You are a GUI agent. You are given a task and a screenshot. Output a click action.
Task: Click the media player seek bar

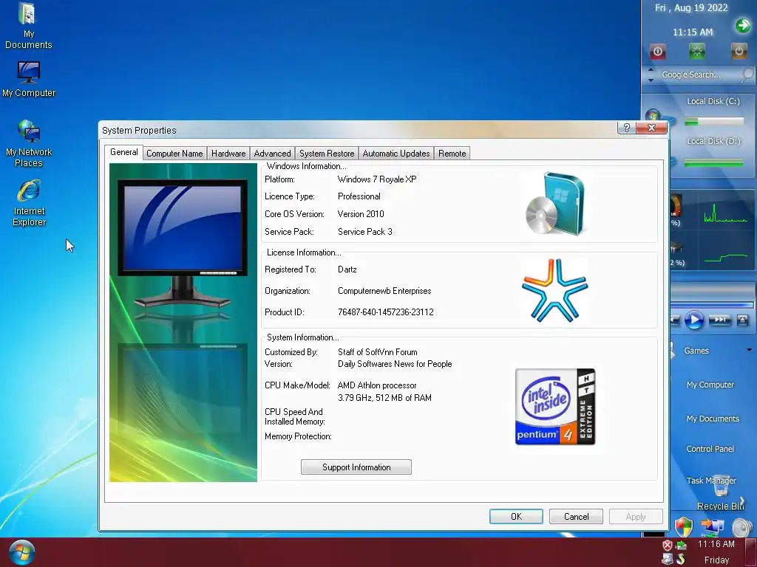click(713, 305)
